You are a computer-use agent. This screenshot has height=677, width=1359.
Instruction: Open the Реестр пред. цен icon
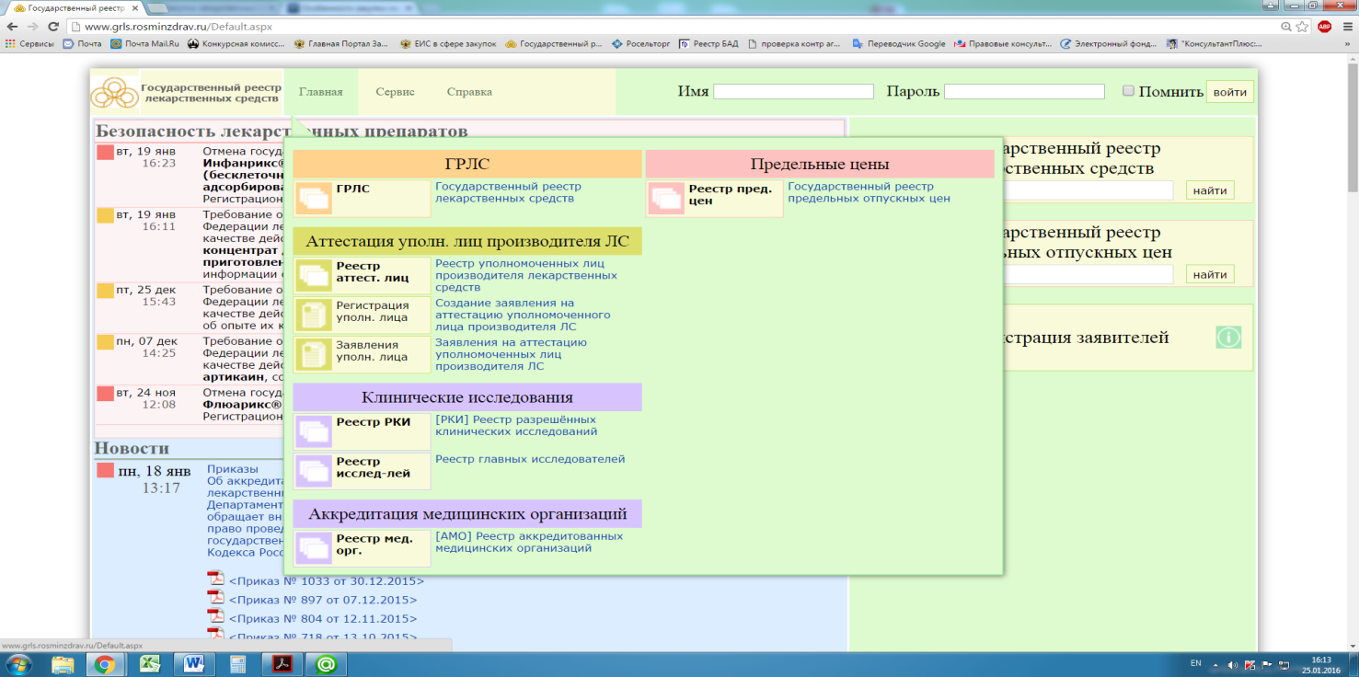(x=665, y=199)
